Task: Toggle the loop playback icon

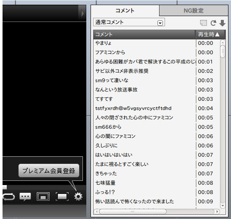Action: [x=8, y=197]
